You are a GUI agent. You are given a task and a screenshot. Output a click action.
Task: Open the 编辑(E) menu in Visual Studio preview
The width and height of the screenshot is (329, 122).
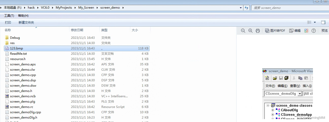coord(282,86)
